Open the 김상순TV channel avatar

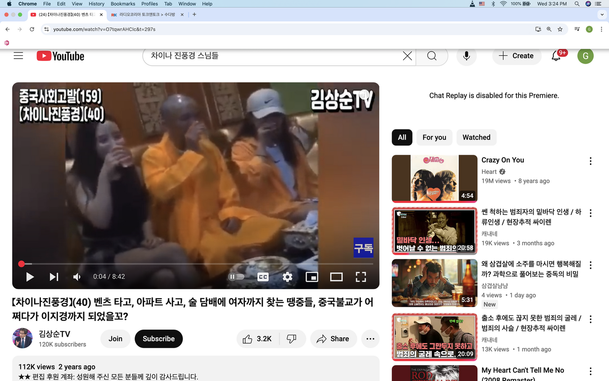22,338
